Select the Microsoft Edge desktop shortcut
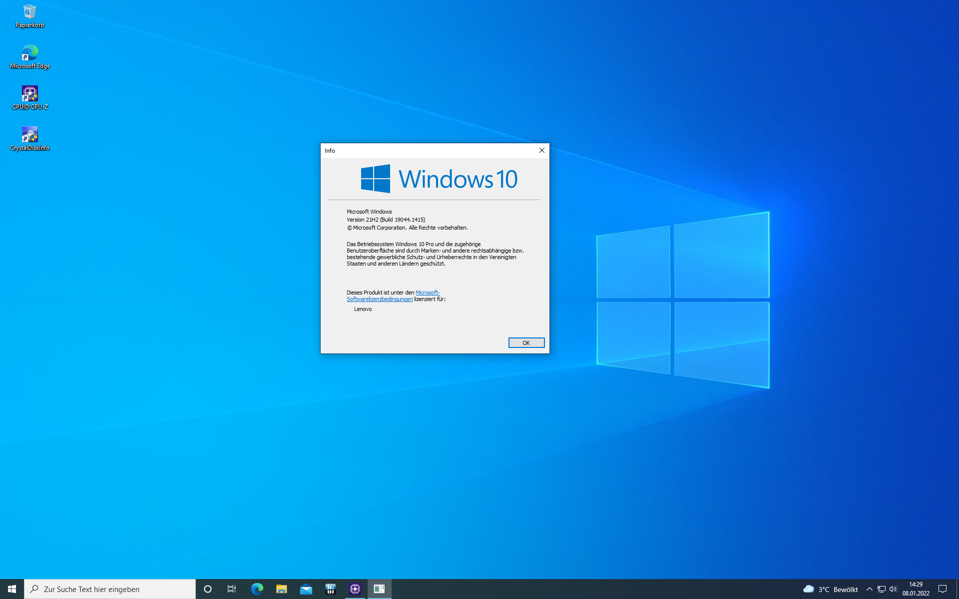 (29, 56)
